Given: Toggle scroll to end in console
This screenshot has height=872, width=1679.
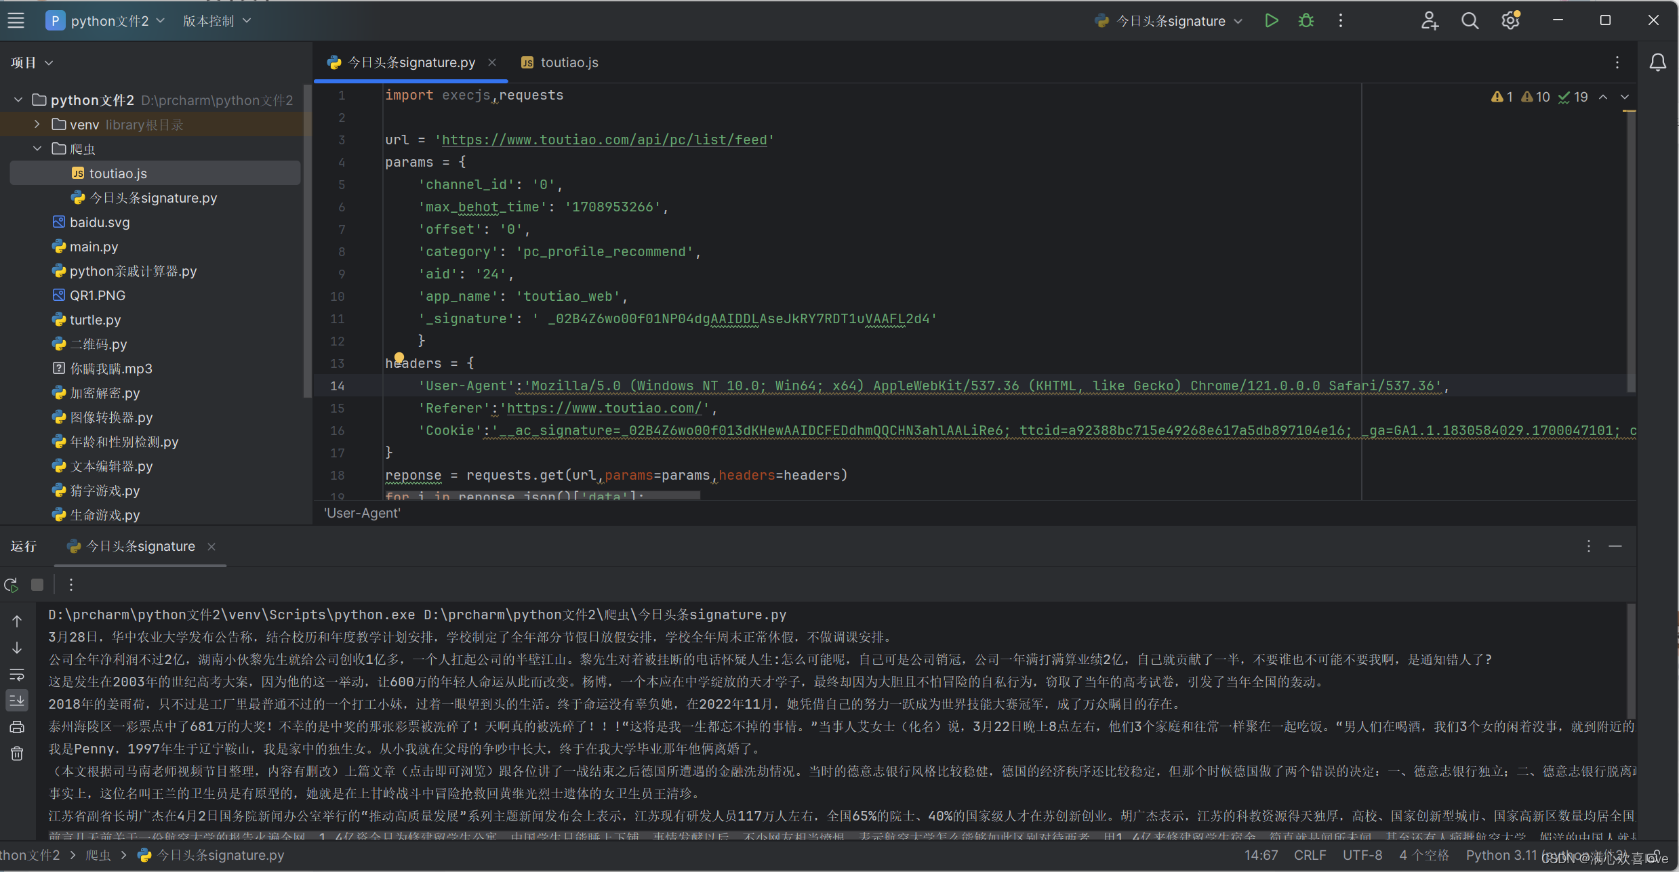Looking at the screenshot, I should tap(17, 701).
